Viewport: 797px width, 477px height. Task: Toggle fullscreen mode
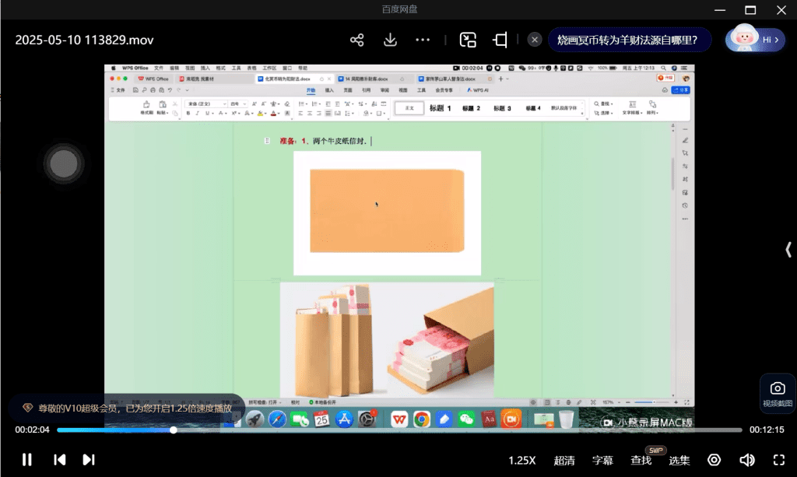[x=778, y=460]
